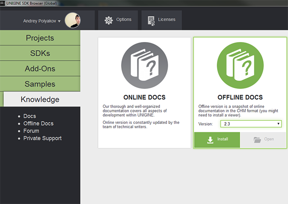Open the Licenses label in the top bar
This screenshot has width=288, height=204.
click(167, 19)
